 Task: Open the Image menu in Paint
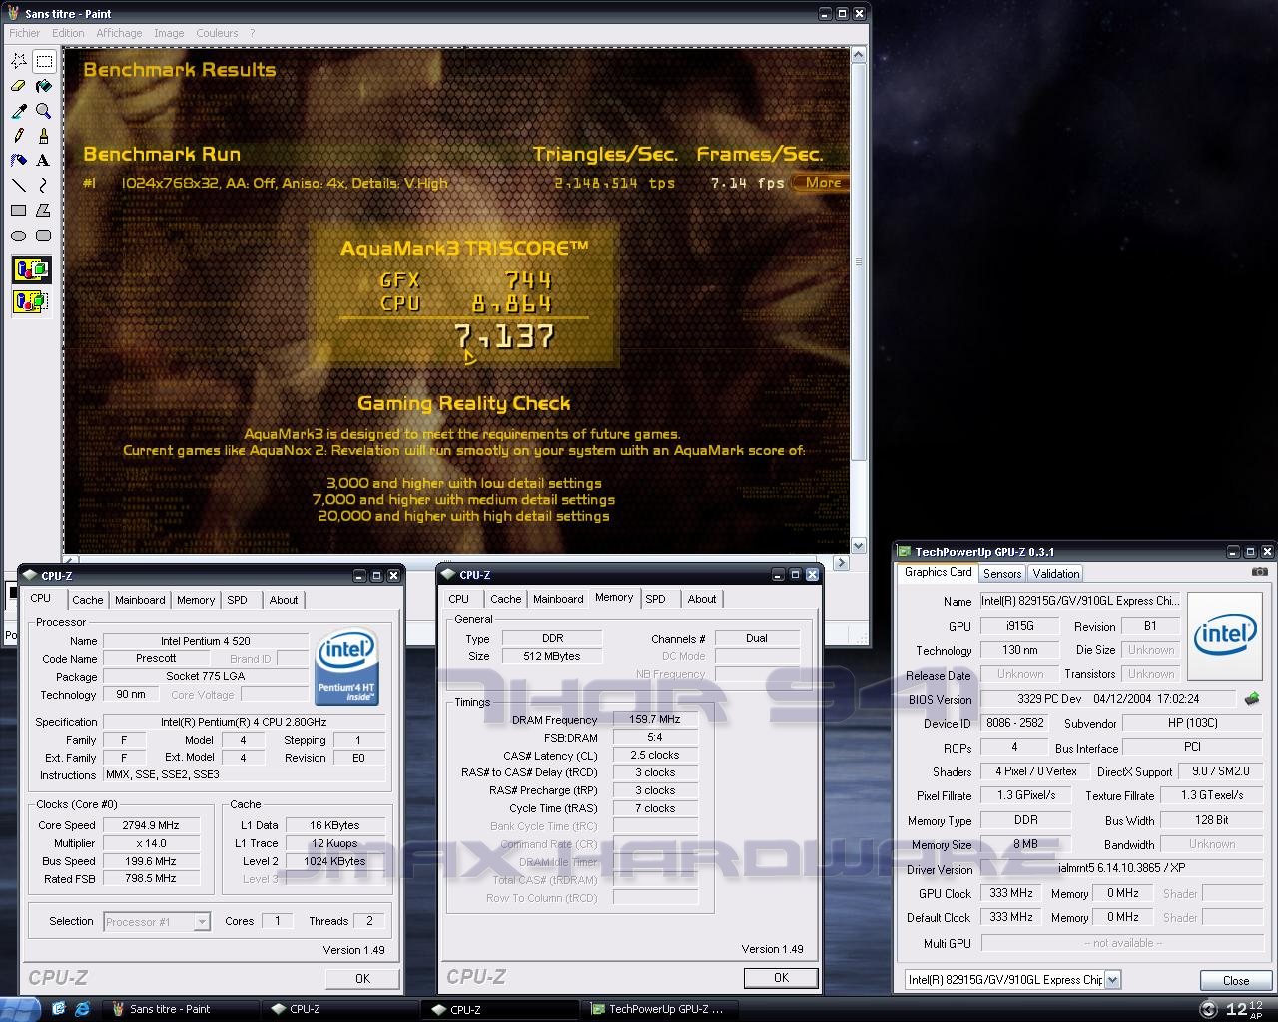point(169,33)
